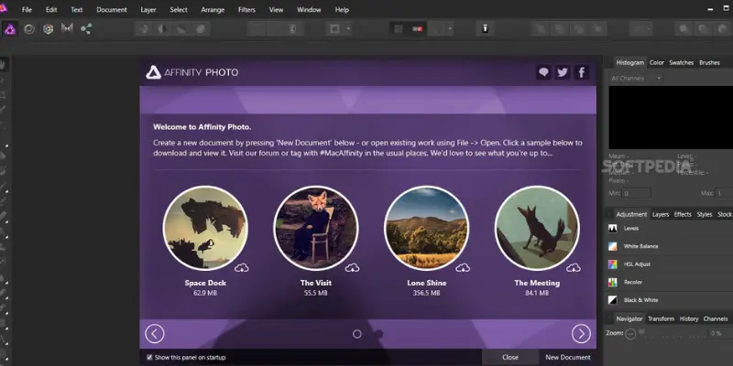733x366 pixels.
Task: Select the Navigator tab
Action: click(x=629, y=318)
